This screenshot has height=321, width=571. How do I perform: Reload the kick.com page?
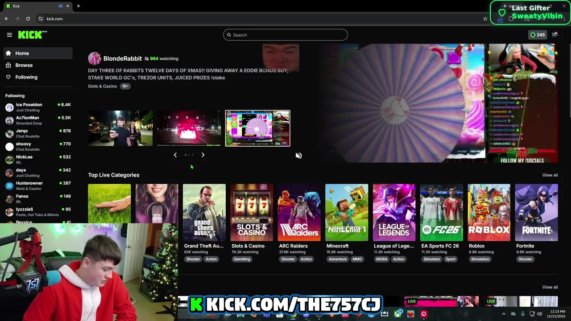pos(28,19)
